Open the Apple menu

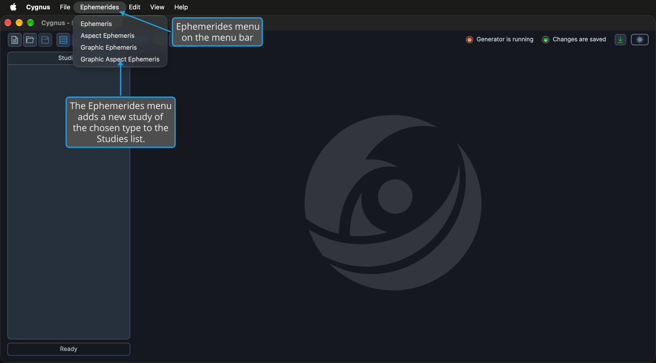13,7
